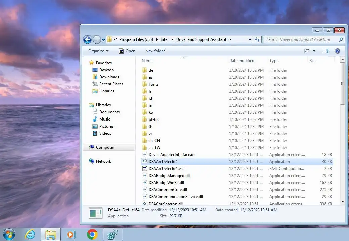
Task: Select the vi folder
Action: point(237,133)
